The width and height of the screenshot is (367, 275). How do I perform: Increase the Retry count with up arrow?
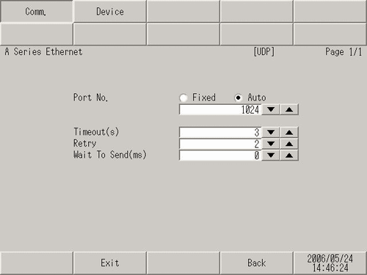point(289,144)
